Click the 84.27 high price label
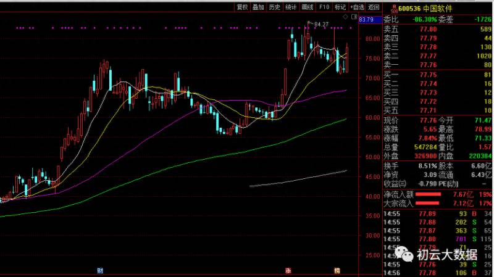This screenshot has width=494, height=277. (x=321, y=24)
